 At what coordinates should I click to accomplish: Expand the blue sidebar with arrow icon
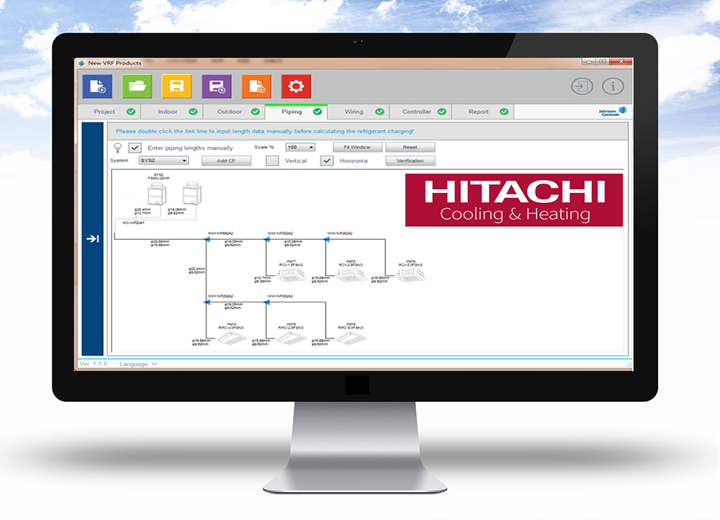[x=93, y=239]
